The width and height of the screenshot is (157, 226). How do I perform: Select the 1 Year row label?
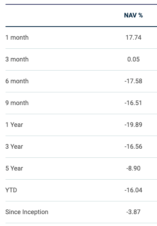[14, 124]
